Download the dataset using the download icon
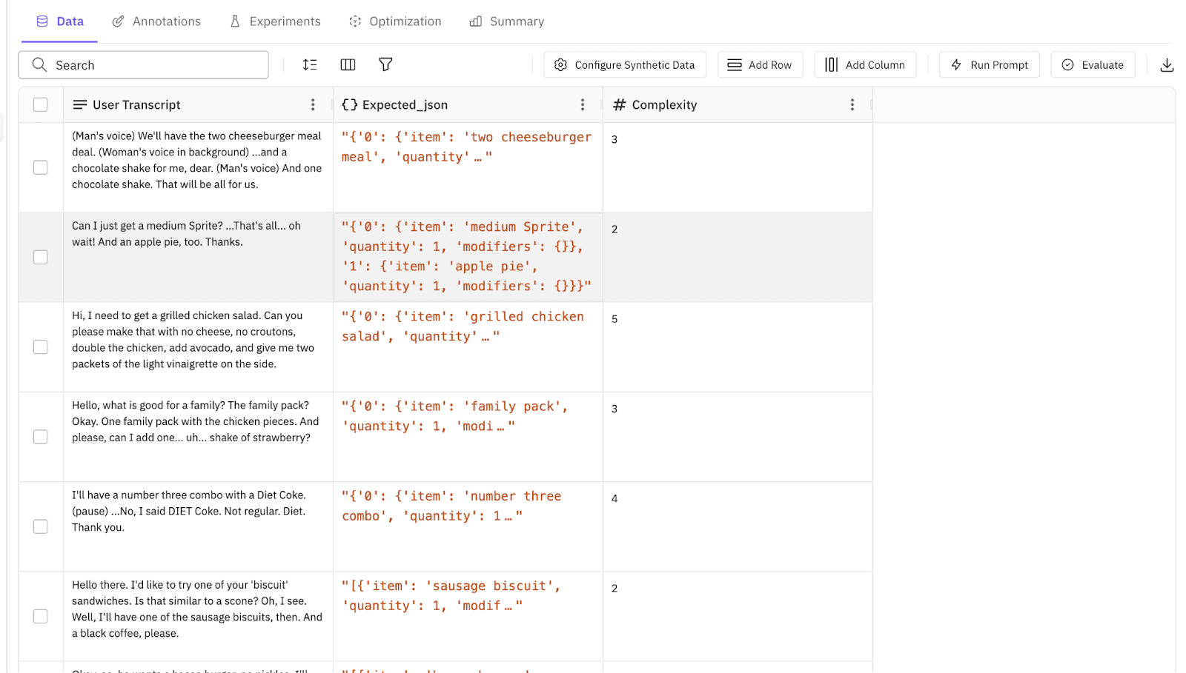 [x=1167, y=65]
